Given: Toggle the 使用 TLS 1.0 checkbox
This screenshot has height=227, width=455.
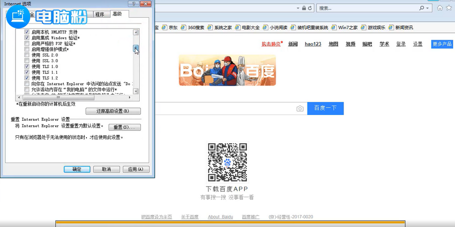Looking at the screenshot, I should click(27, 66).
